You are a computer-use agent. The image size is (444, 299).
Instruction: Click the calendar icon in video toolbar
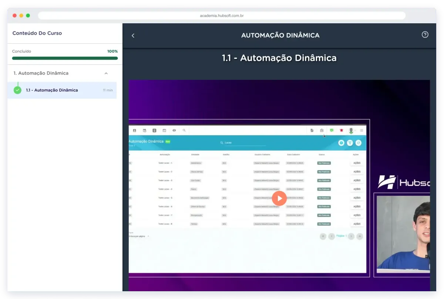(x=145, y=130)
